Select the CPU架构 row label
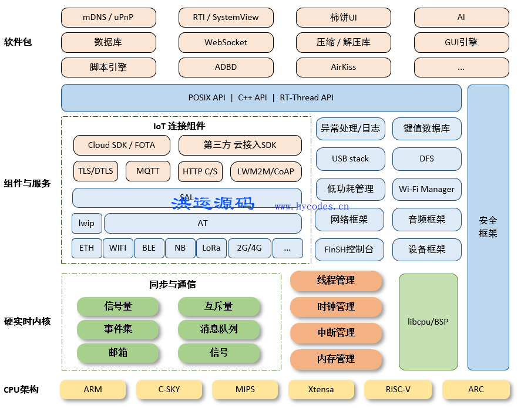 coord(21,390)
